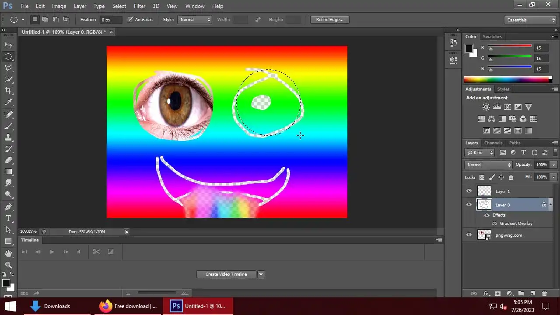Add a Brightness/Contrast adjustment

click(x=486, y=107)
